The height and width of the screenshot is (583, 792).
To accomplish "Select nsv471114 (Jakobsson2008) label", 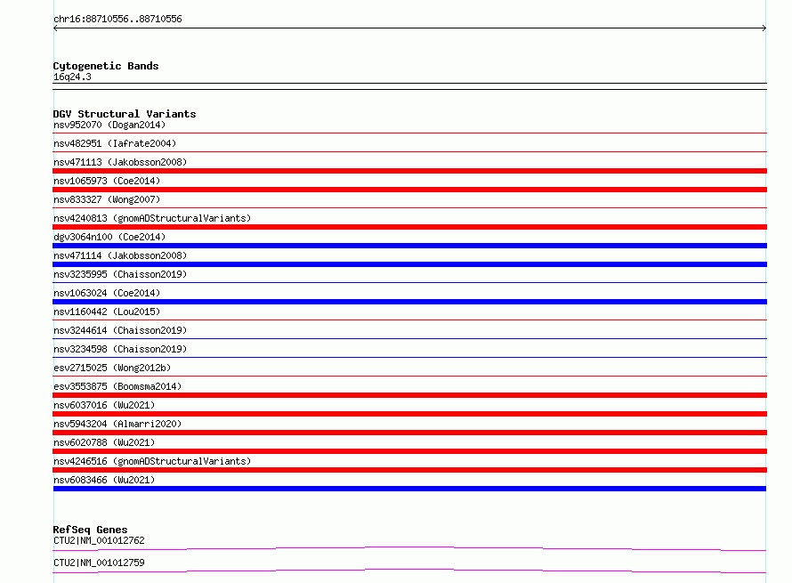I will pyautogui.click(x=120, y=255).
